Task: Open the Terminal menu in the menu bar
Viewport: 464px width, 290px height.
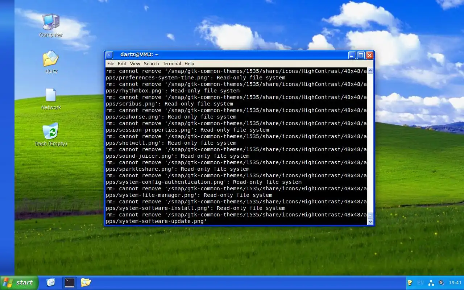Action: point(172,63)
